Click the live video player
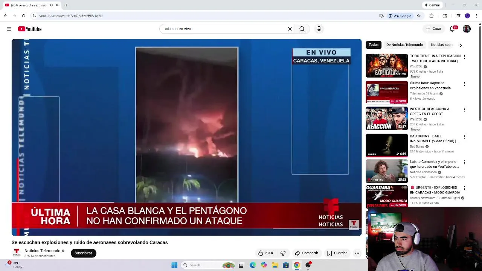482x271 pixels. (186, 137)
